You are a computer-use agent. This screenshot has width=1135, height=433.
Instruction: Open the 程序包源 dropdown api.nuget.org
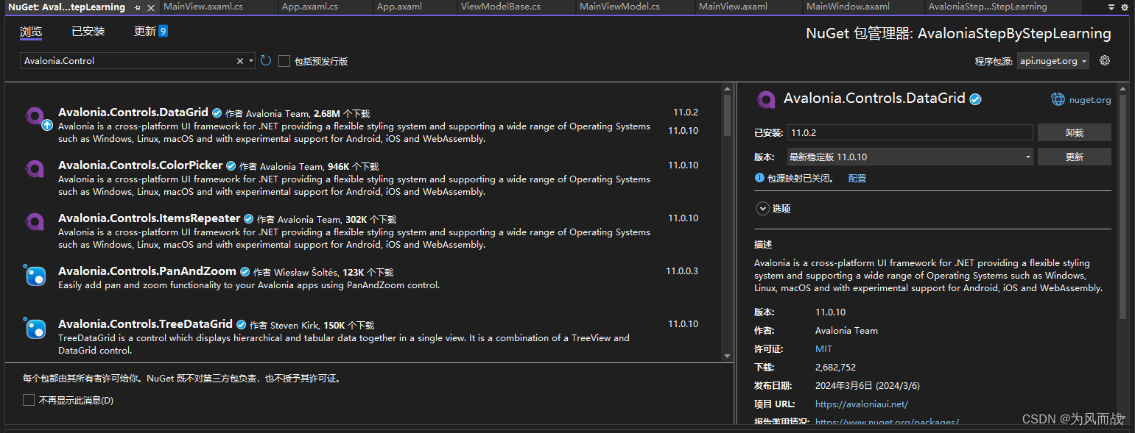pos(1053,60)
